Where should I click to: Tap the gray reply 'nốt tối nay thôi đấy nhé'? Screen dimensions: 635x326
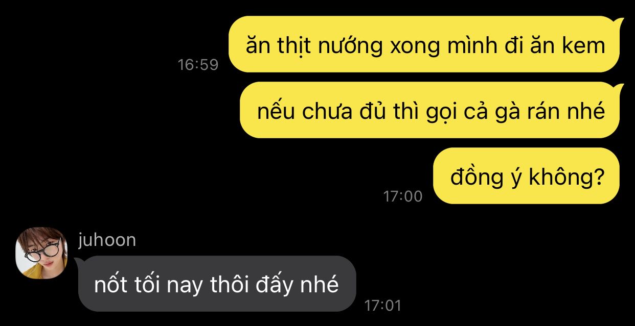pos(216,284)
